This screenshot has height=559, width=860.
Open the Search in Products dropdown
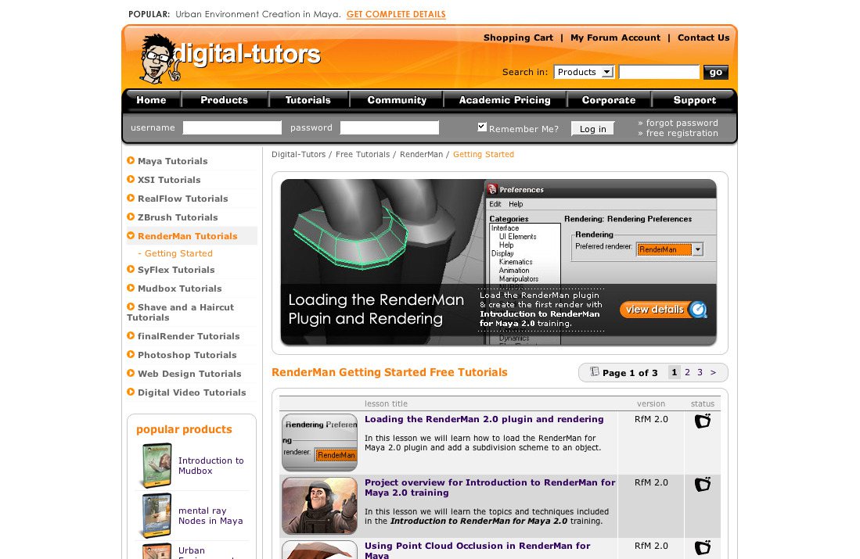click(584, 72)
